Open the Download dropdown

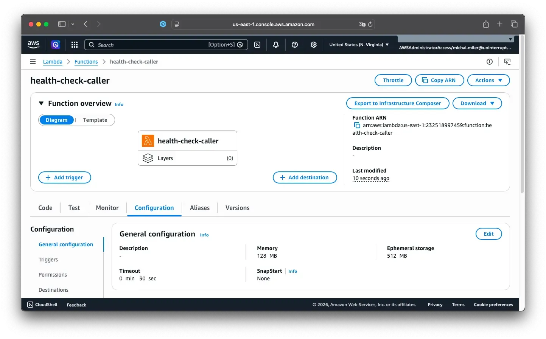[477, 103]
